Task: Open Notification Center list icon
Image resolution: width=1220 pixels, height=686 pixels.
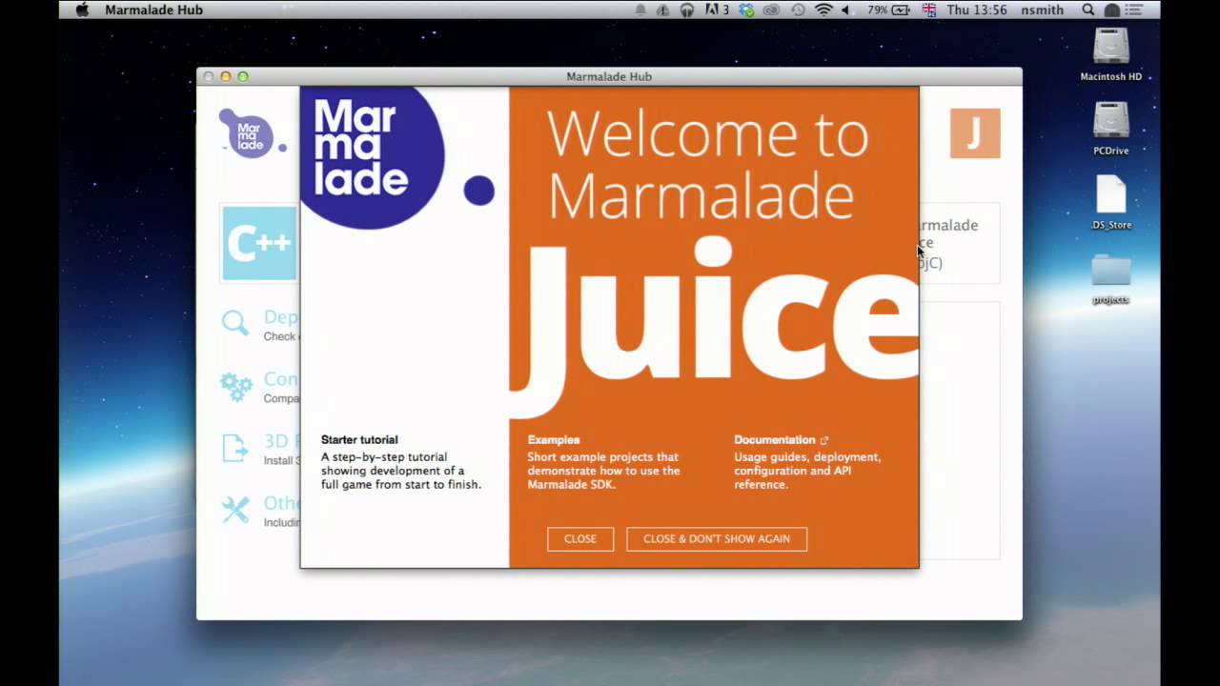Action: coord(1136,10)
